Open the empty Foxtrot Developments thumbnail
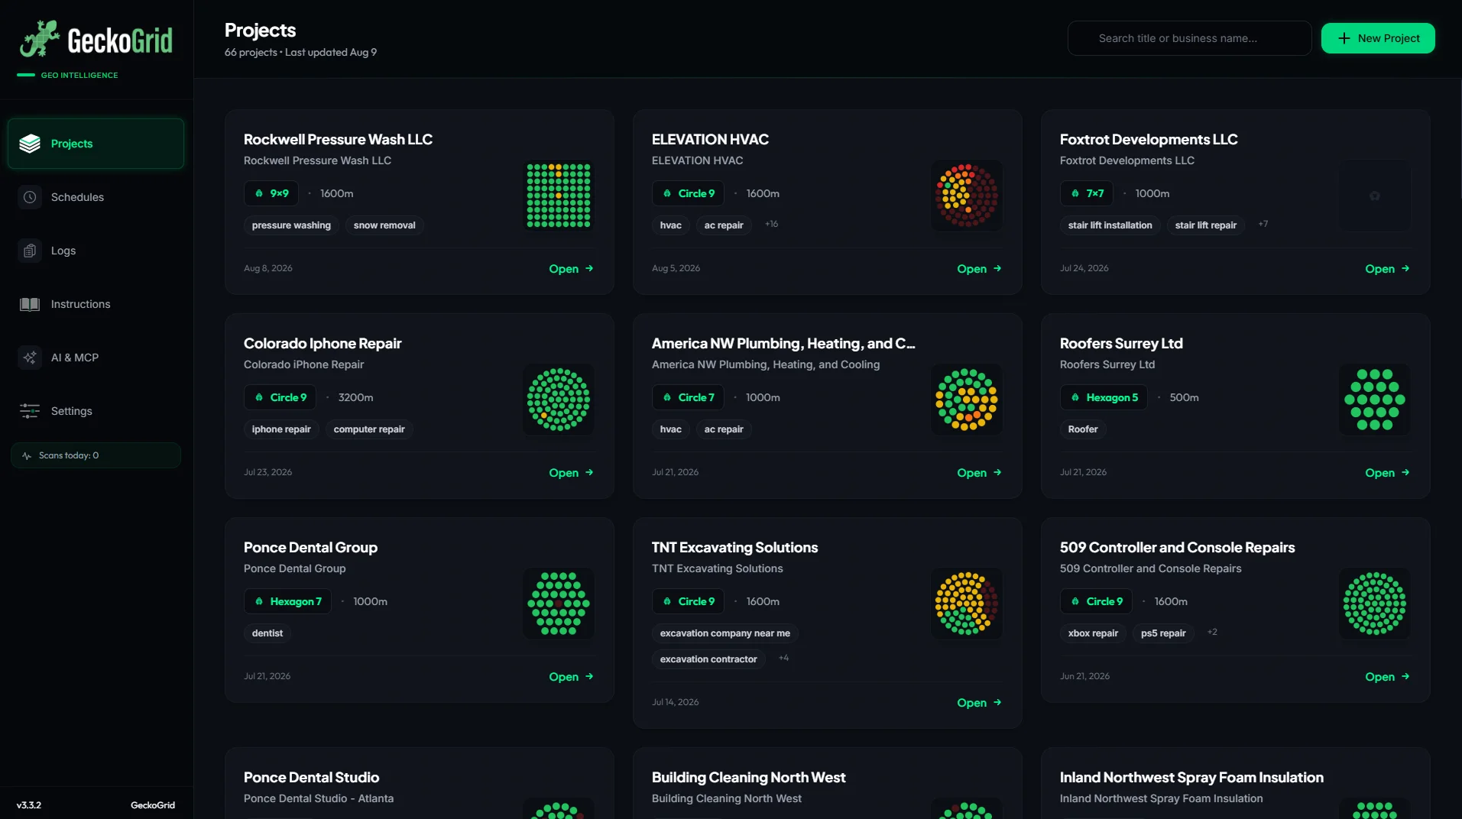This screenshot has width=1462, height=819. (1375, 196)
